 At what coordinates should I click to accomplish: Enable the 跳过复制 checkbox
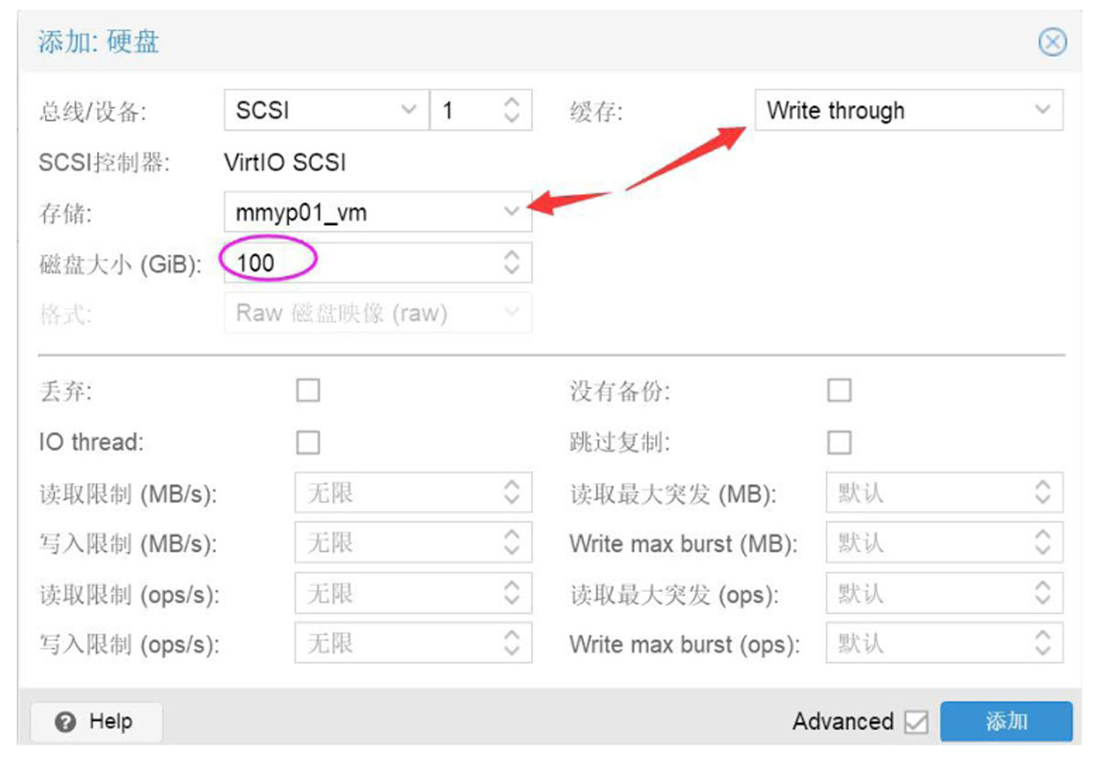click(838, 443)
